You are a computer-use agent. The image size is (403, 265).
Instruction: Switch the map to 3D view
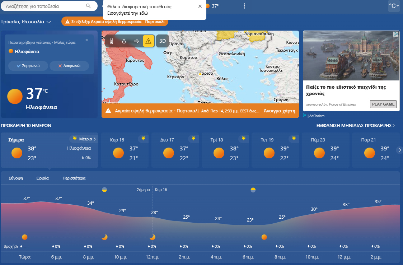[x=163, y=41]
